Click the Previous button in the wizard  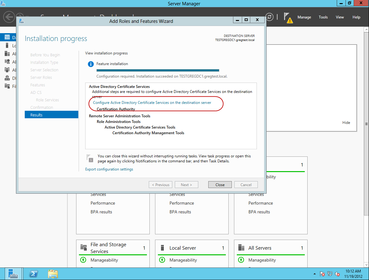160,185
